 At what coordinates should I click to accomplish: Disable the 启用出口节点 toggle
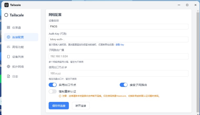tap(52, 85)
